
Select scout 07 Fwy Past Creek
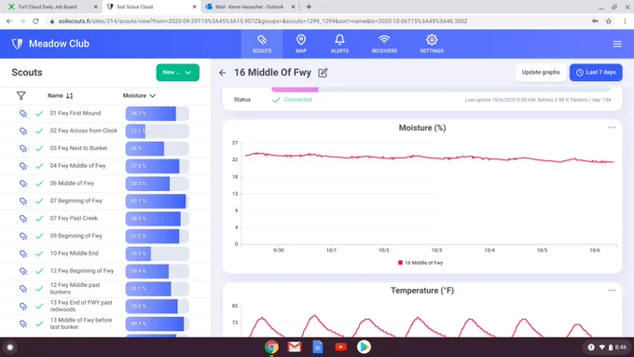click(74, 218)
